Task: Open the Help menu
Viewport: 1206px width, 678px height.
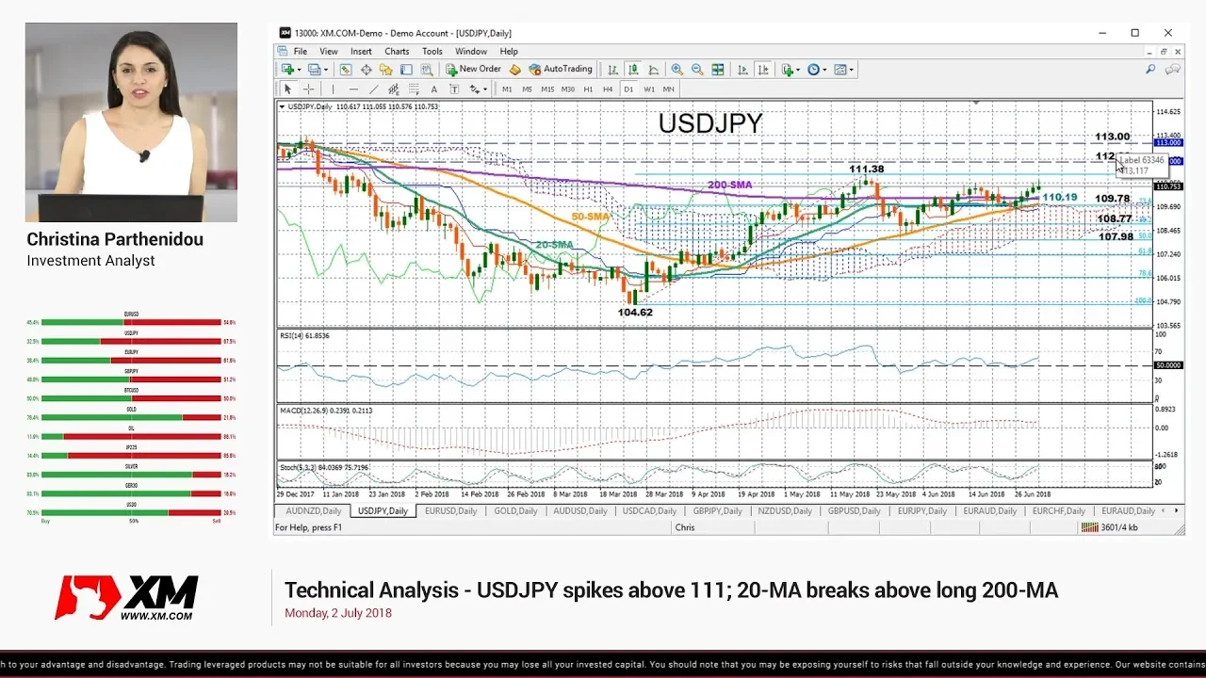Action: click(x=509, y=52)
